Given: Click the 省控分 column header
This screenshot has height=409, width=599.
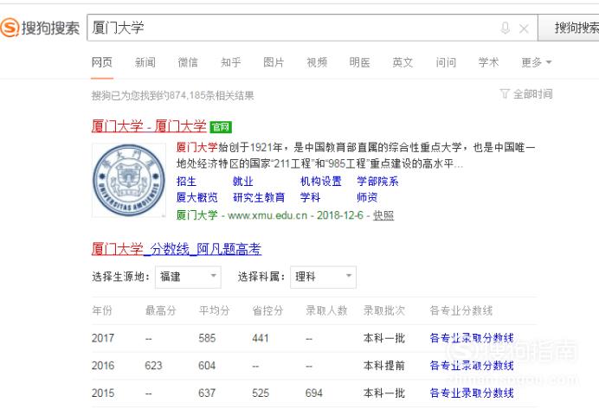Looking at the screenshot, I should pos(267,310).
